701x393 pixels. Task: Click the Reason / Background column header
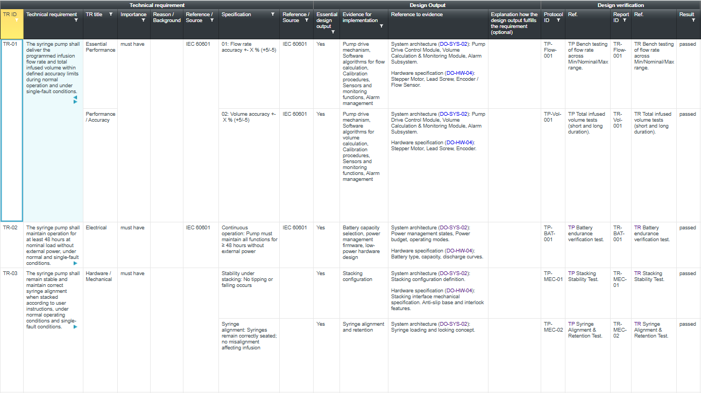coord(167,17)
